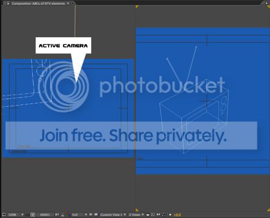Open the resolution dropdown set to Full
The image size is (270, 218).
click(x=79, y=215)
